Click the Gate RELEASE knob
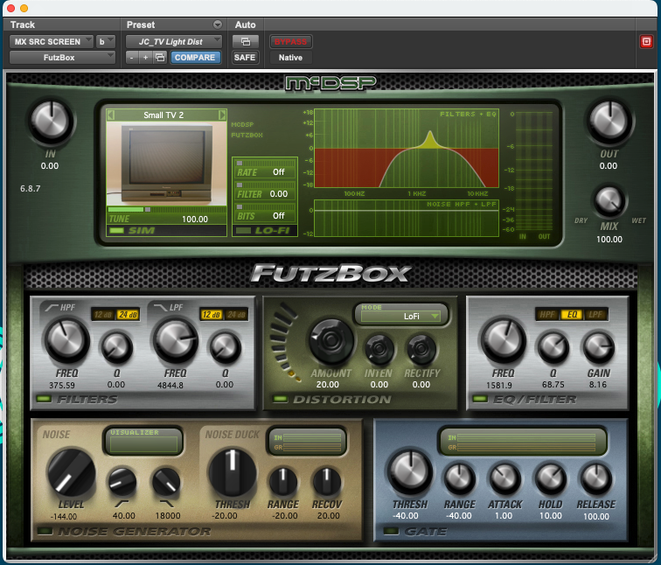The width and height of the screenshot is (661, 565). click(596, 478)
